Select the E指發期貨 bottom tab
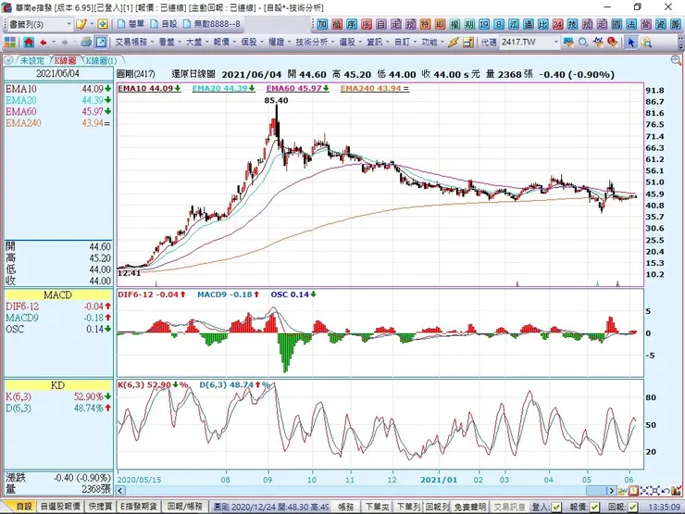This screenshot has width=685, height=514. click(139, 507)
